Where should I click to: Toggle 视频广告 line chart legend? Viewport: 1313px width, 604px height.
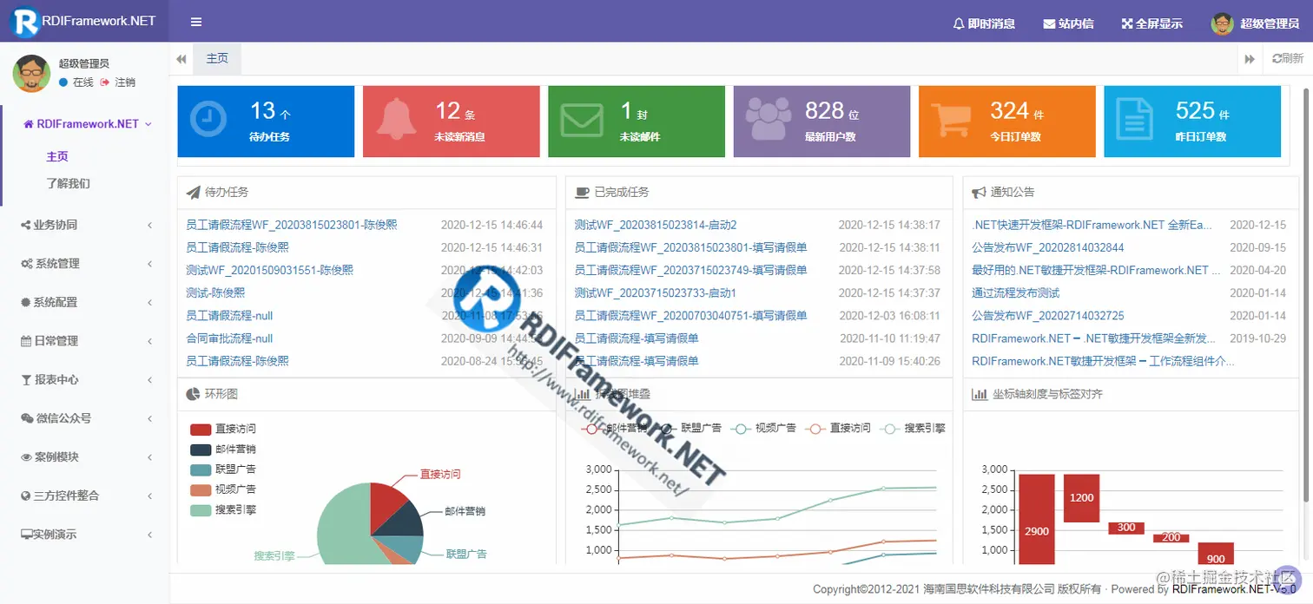[x=764, y=429]
